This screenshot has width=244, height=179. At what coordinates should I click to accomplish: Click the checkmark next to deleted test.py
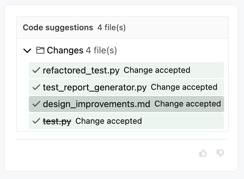pyautogui.click(x=36, y=121)
